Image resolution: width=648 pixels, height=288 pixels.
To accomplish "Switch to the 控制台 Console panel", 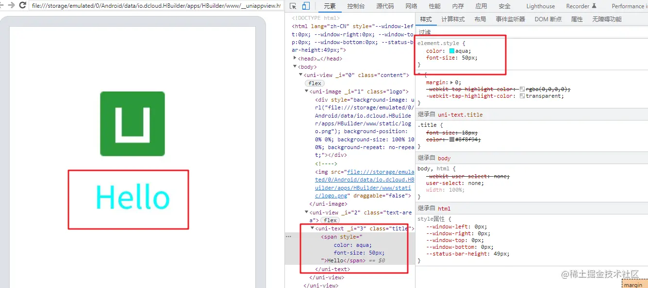I will (x=356, y=6).
